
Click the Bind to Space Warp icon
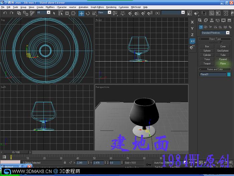[x=32, y=13]
